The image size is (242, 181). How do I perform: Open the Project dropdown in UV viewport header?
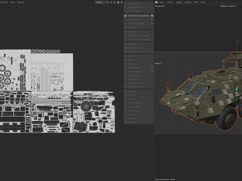point(102,2)
